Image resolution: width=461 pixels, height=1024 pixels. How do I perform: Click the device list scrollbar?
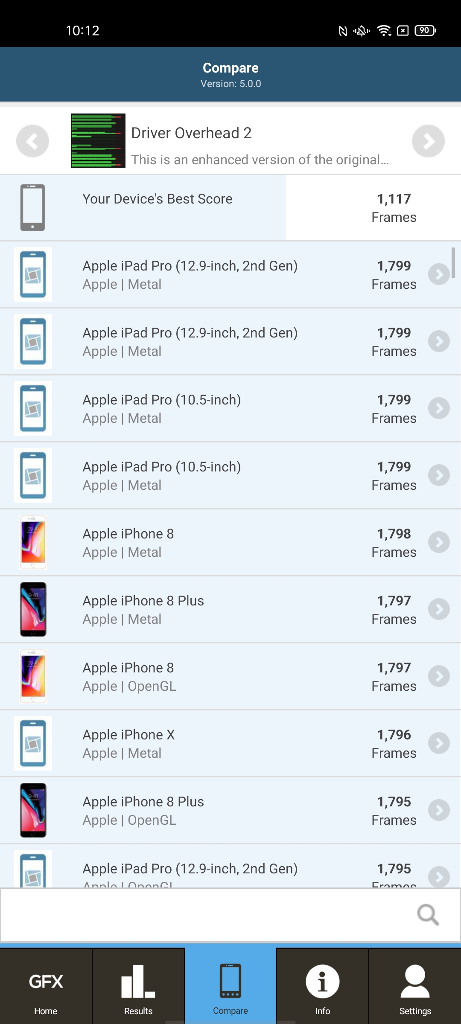[453, 262]
